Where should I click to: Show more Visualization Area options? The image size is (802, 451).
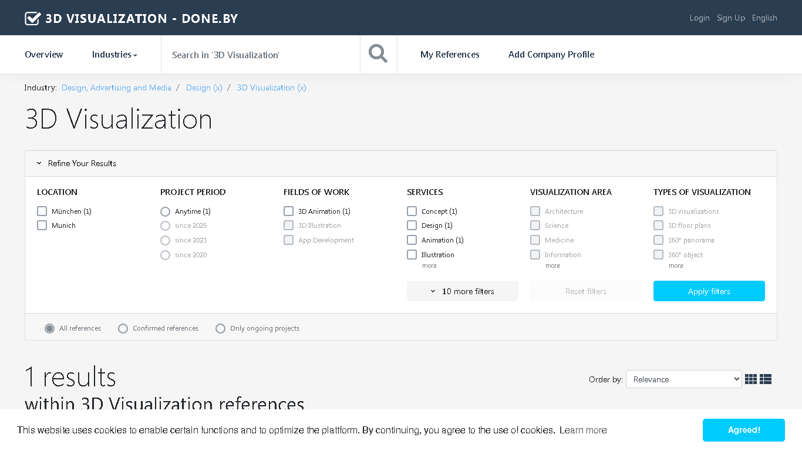click(x=552, y=266)
